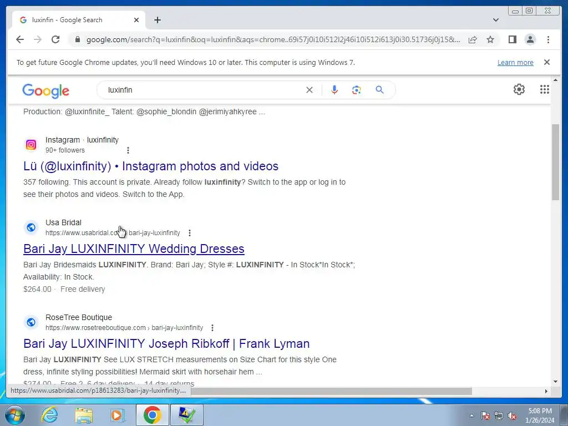This screenshot has height=426, width=568.
Task: Click the RoseTree Boutique site name
Action: click(79, 317)
